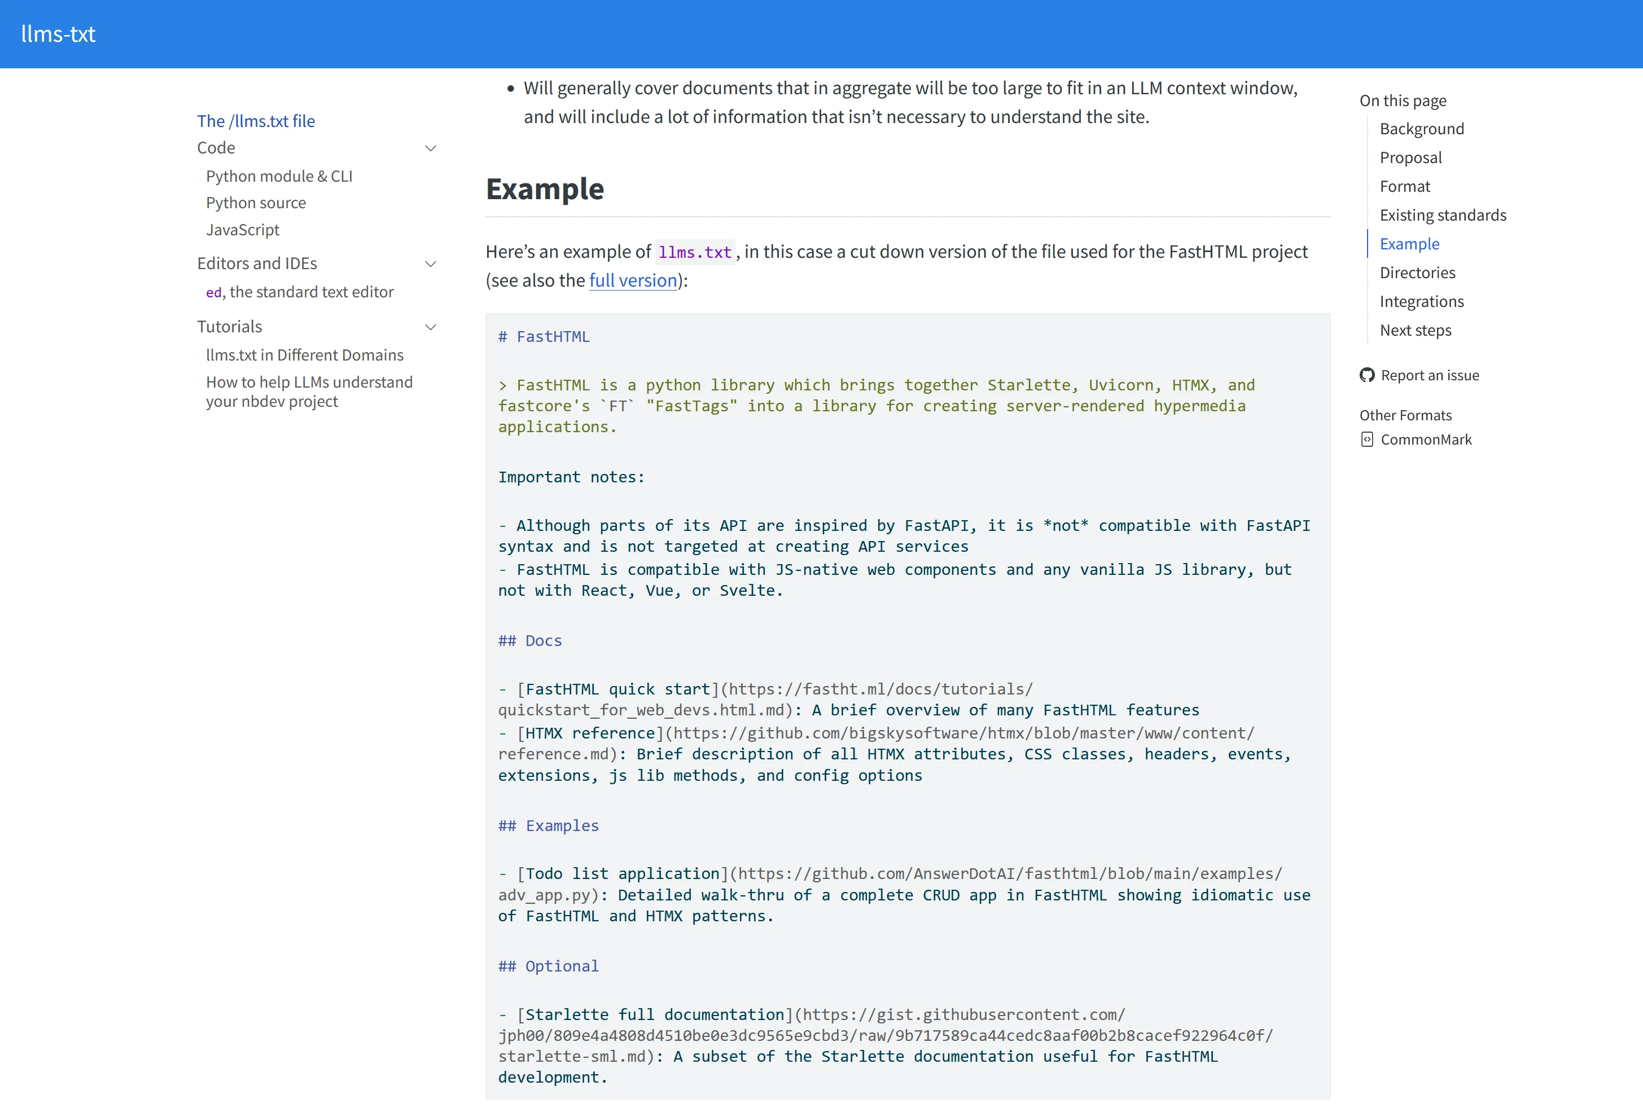This screenshot has height=1112, width=1643.
Task: Follow the full version link
Action: [x=633, y=280]
